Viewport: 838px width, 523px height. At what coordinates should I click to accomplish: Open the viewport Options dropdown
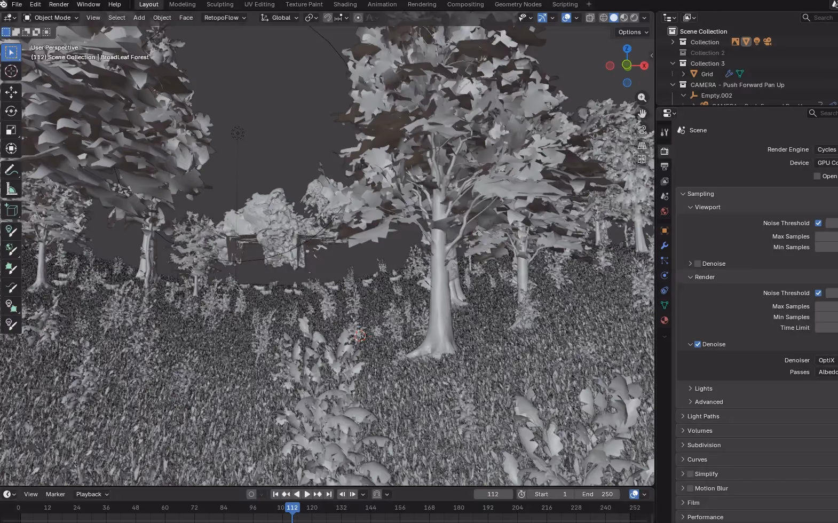[633, 32]
